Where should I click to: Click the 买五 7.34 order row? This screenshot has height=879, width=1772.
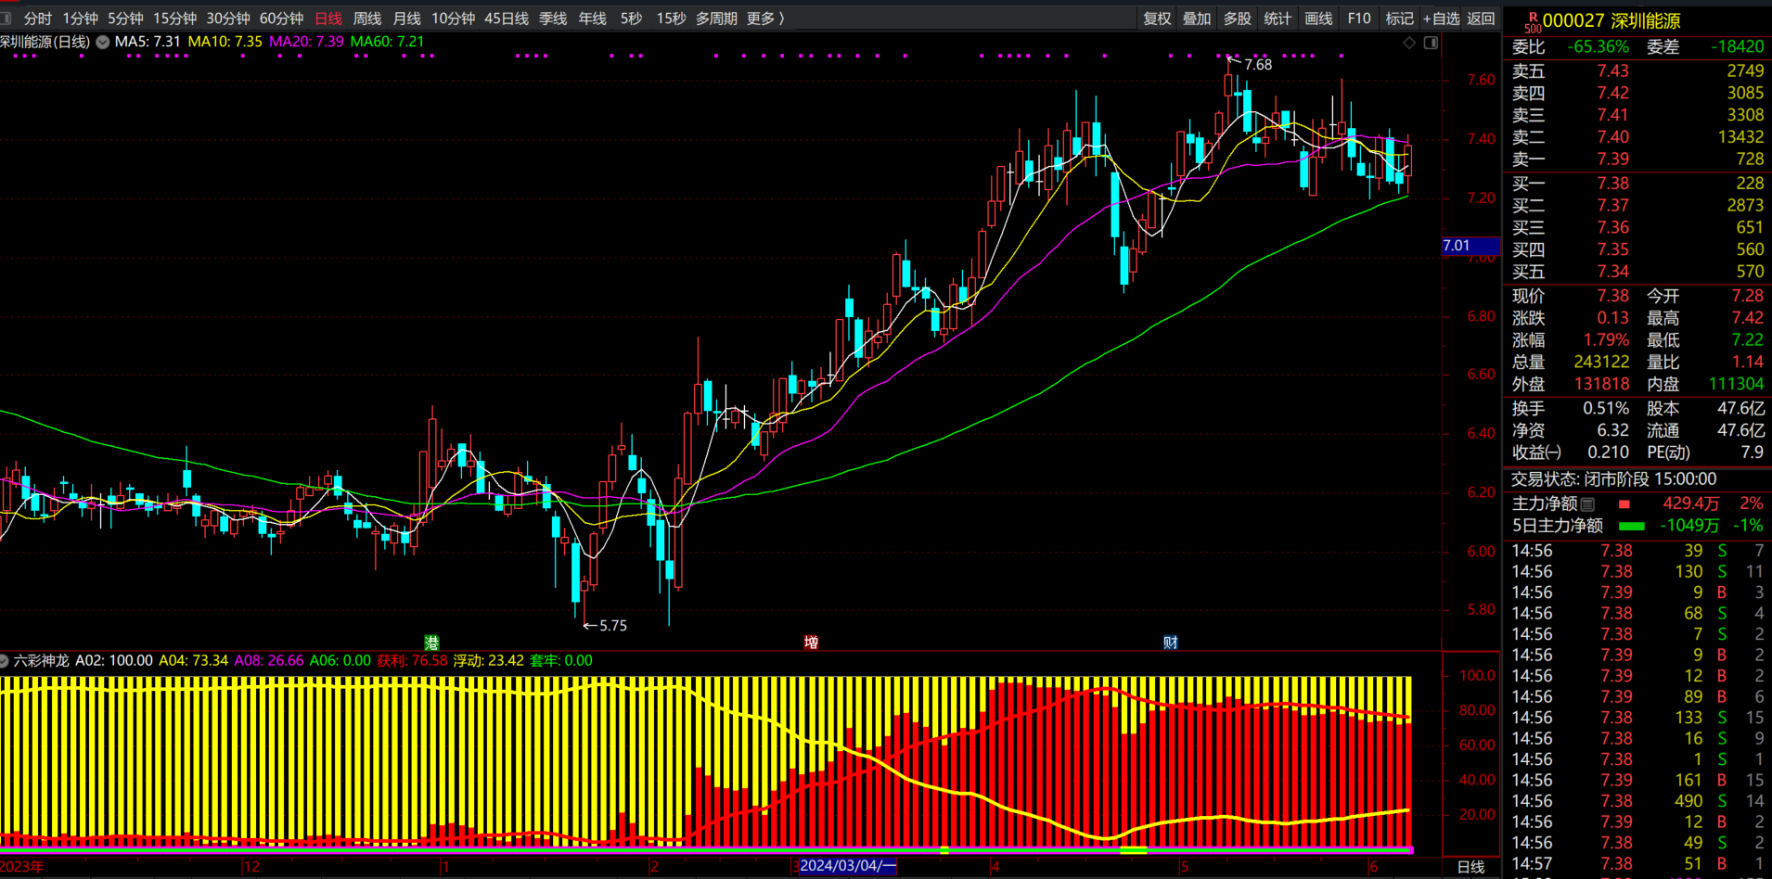coord(1637,272)
